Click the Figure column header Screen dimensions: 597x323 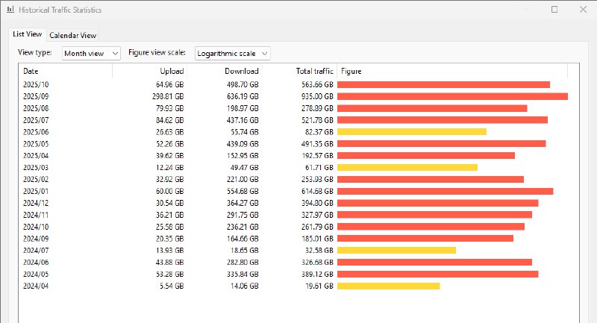click(x=452, y=71)
